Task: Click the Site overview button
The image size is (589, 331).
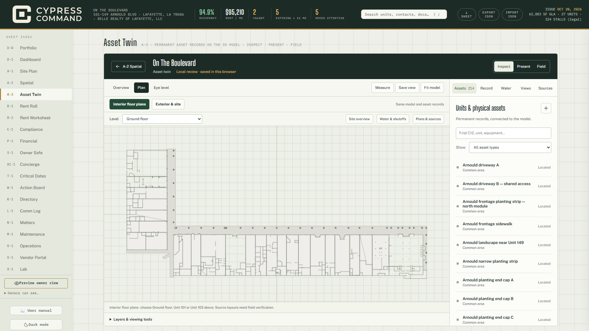Action: click(x=359, y=119)
